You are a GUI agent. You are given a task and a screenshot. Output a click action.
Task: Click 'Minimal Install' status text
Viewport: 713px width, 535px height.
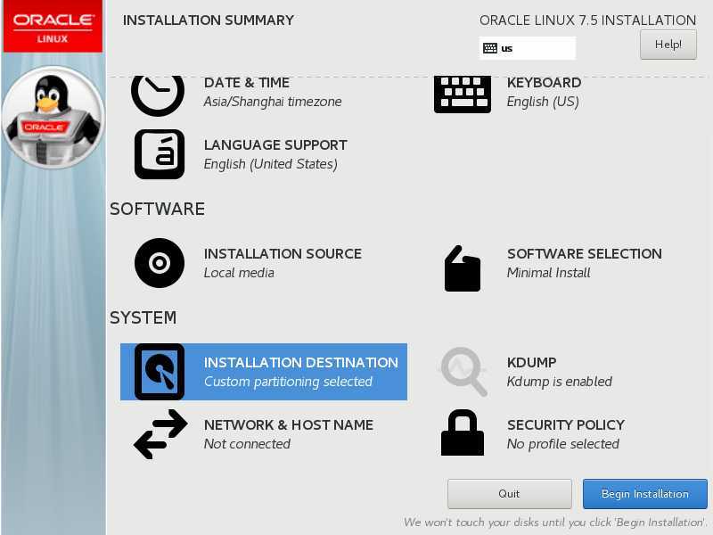pos(548,273)
